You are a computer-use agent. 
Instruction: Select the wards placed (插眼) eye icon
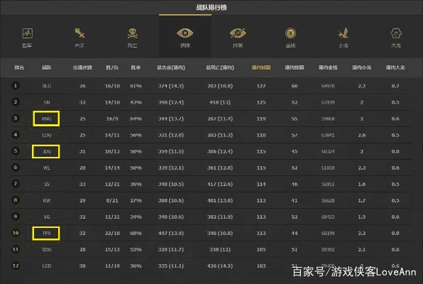point(185,33)
